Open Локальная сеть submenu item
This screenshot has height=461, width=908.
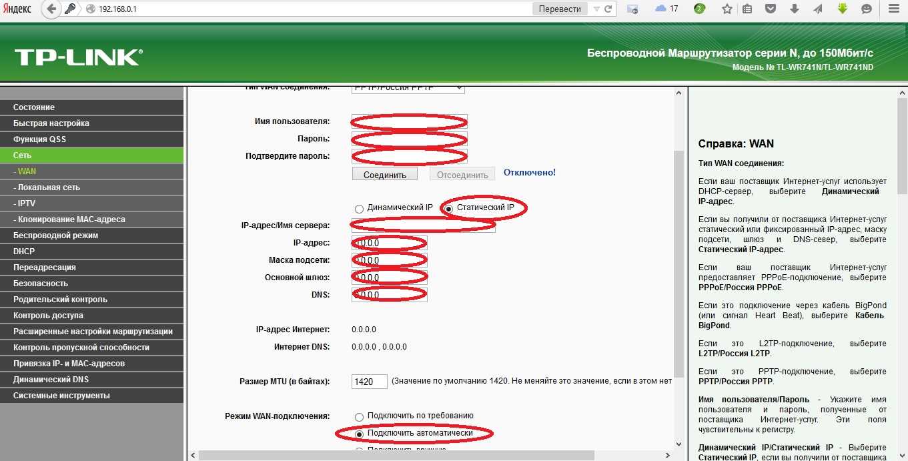(92, 187)
